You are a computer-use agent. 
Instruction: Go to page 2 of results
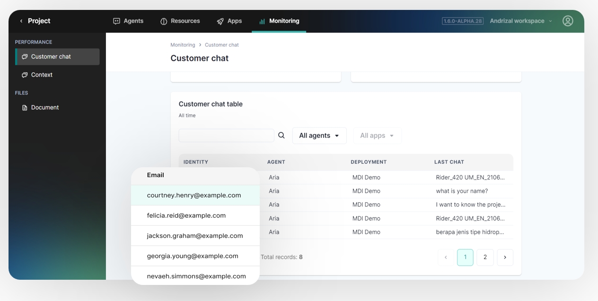point(485,257)
